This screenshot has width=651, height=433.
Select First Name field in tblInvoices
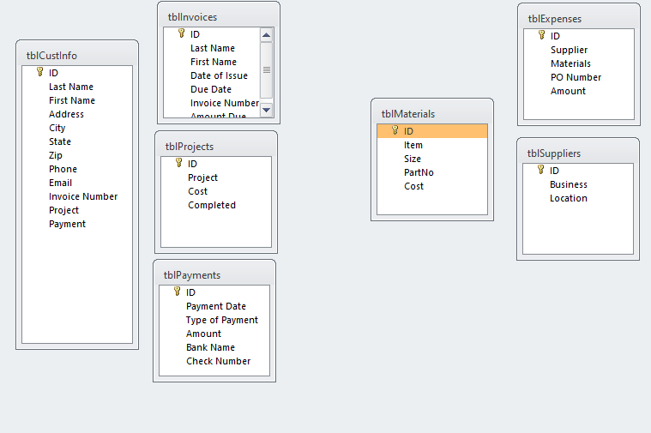click(x=212, y=62)
